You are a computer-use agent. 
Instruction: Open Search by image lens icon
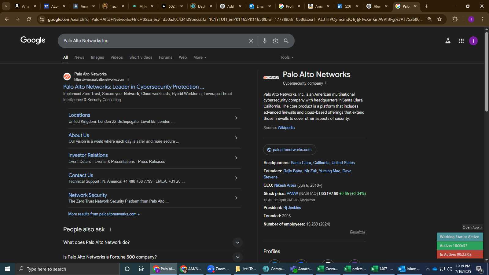[x=275, y=41]
